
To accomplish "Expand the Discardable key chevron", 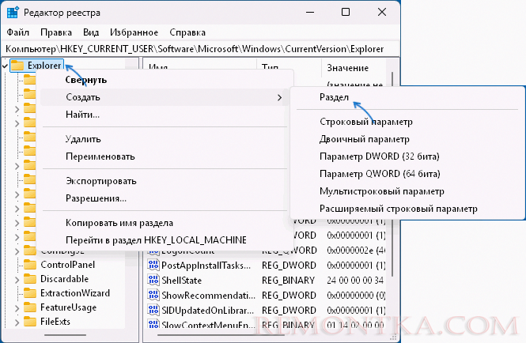I will coord(17,279).
